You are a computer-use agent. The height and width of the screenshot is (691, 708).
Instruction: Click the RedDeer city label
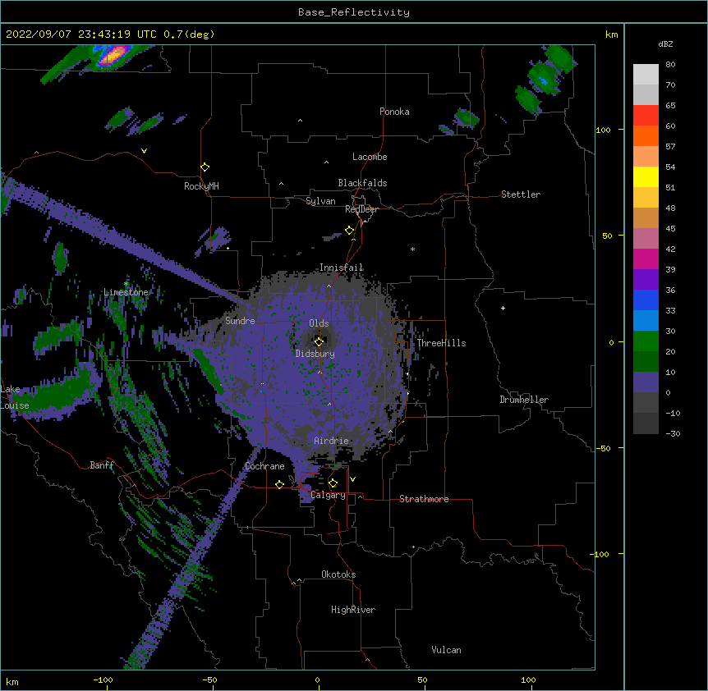[361, 209]
